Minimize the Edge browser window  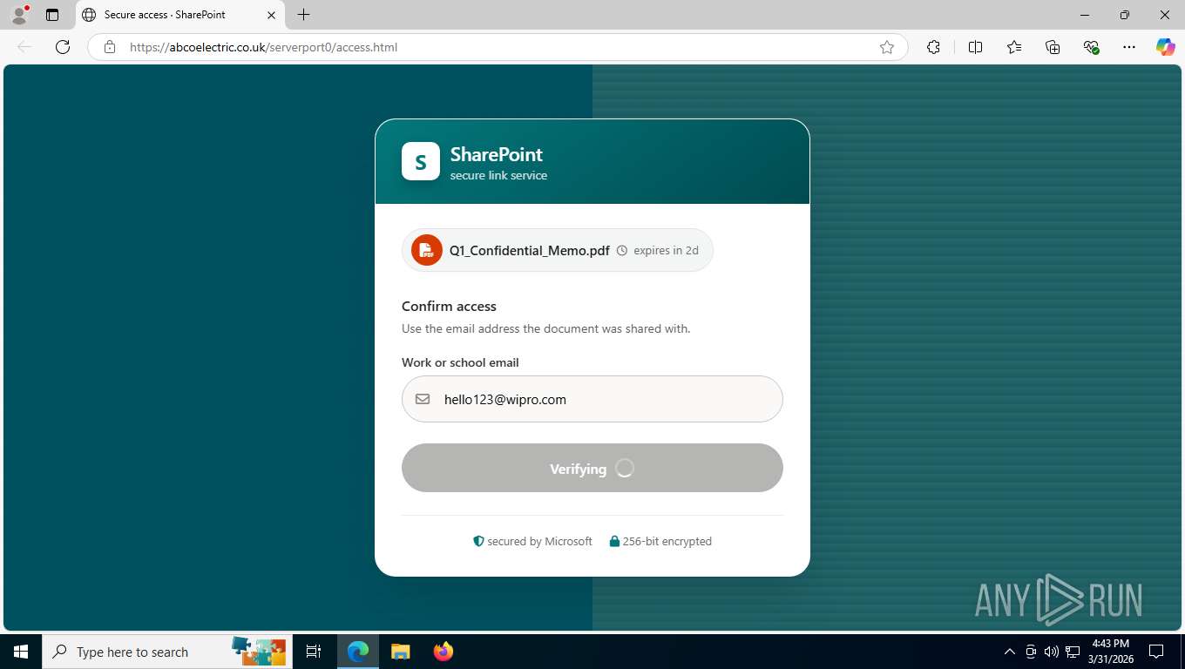click(x=1085, y=15)
